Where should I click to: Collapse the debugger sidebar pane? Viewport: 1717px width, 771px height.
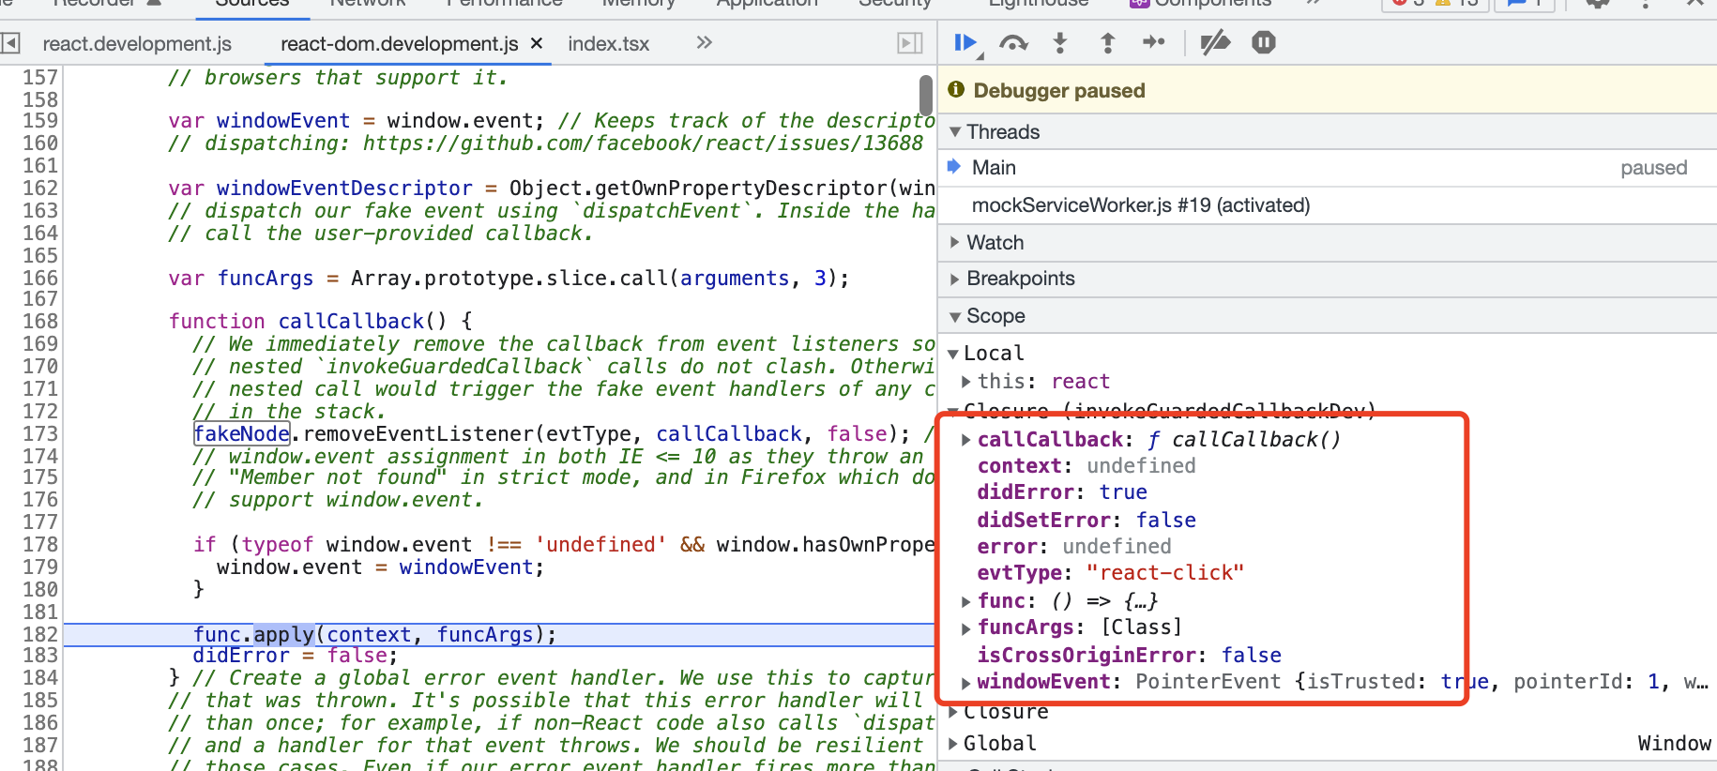[909, 43]
